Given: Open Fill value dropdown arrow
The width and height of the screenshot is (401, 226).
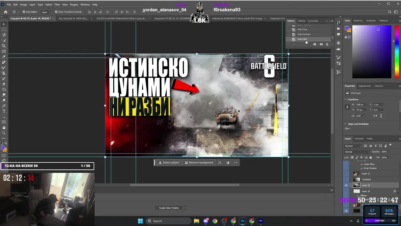Looking at the screenshot, I should (x=389, y=157).
